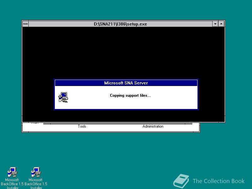The height and width of the screenshot is (189, 252).
Task: Maximize the setup.exe window with up arrow
Action: click(221, 24)
